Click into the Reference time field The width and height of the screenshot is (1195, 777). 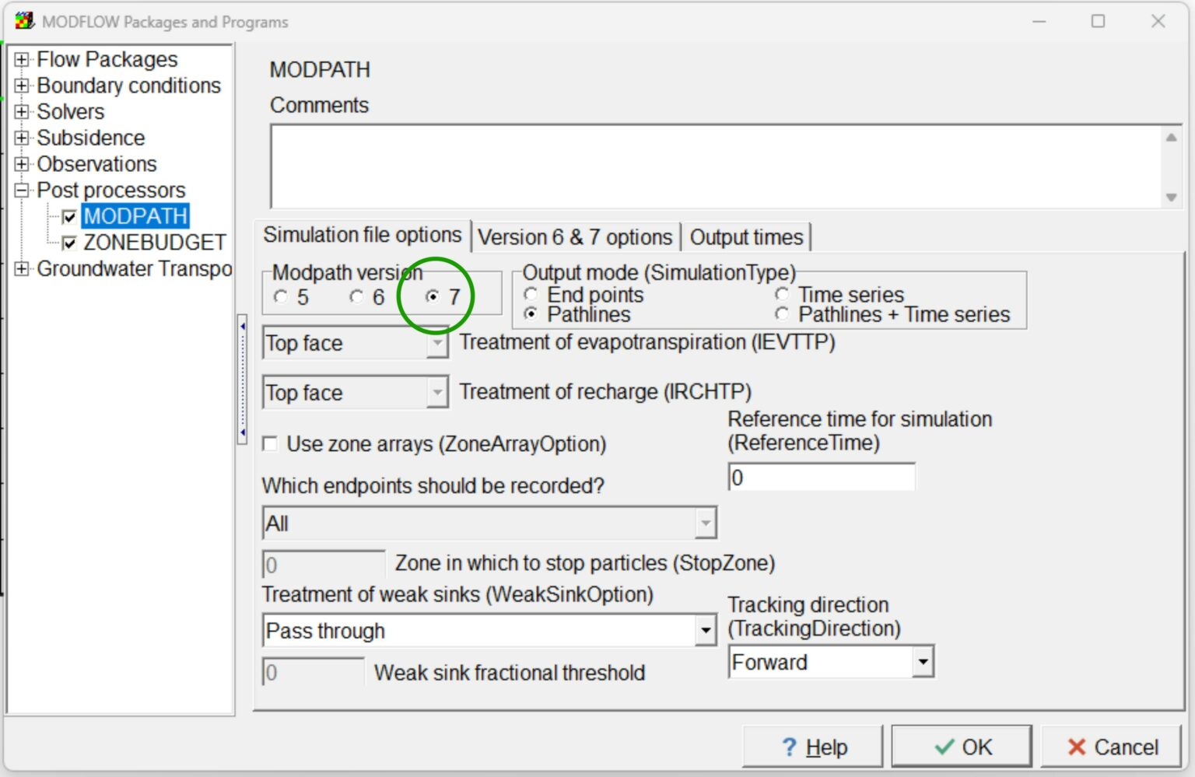[x=821, y=477]
